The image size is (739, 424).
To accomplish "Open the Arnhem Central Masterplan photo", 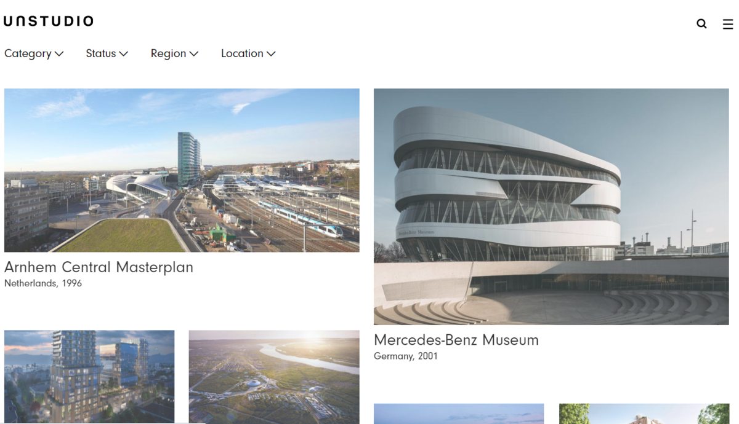I will (x=182, y=170).
